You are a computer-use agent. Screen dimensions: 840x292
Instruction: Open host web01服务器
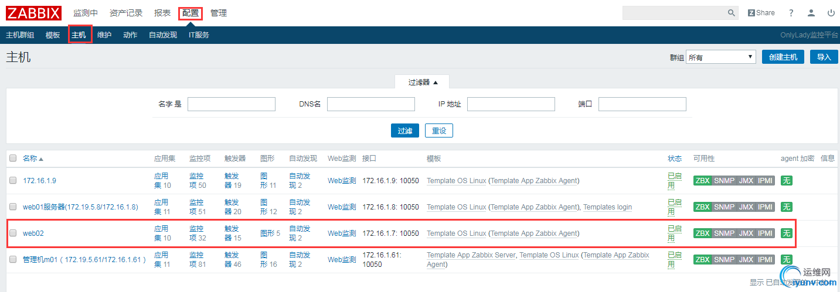81,207
